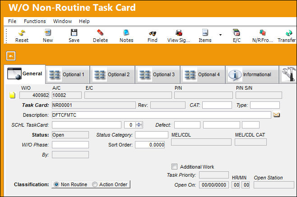Select the Action Order radio button
This screenshot has width=297, height=197.
point(95,184)
